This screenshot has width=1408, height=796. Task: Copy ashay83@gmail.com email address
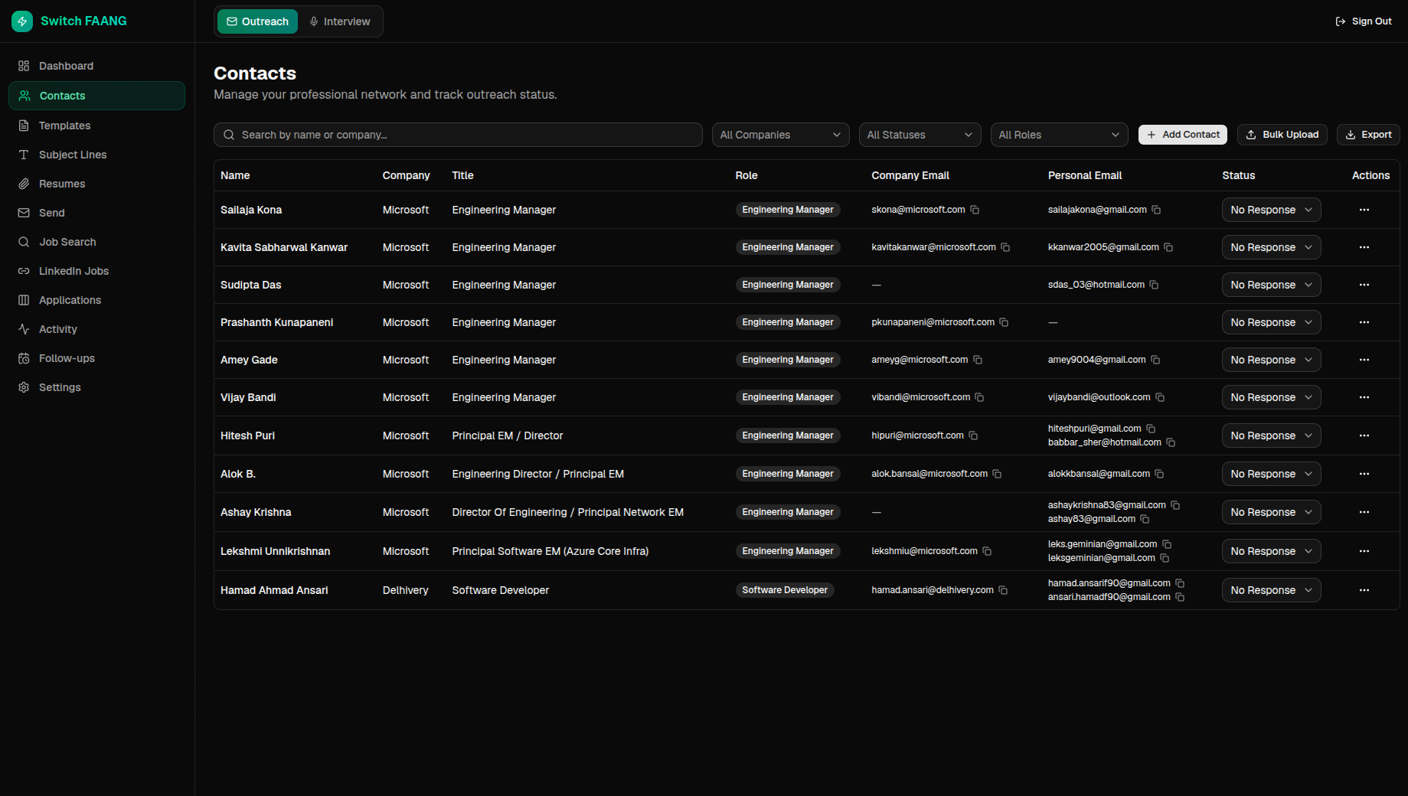[1145, 519]
